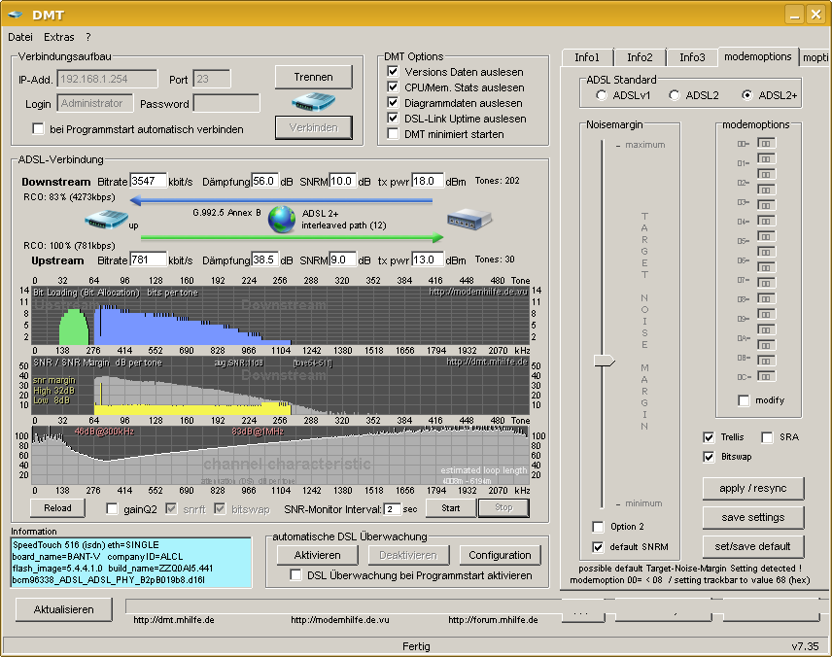This screenshot has height=657, width=832.
Task: Click the Login input field
Action: point(95,103)
